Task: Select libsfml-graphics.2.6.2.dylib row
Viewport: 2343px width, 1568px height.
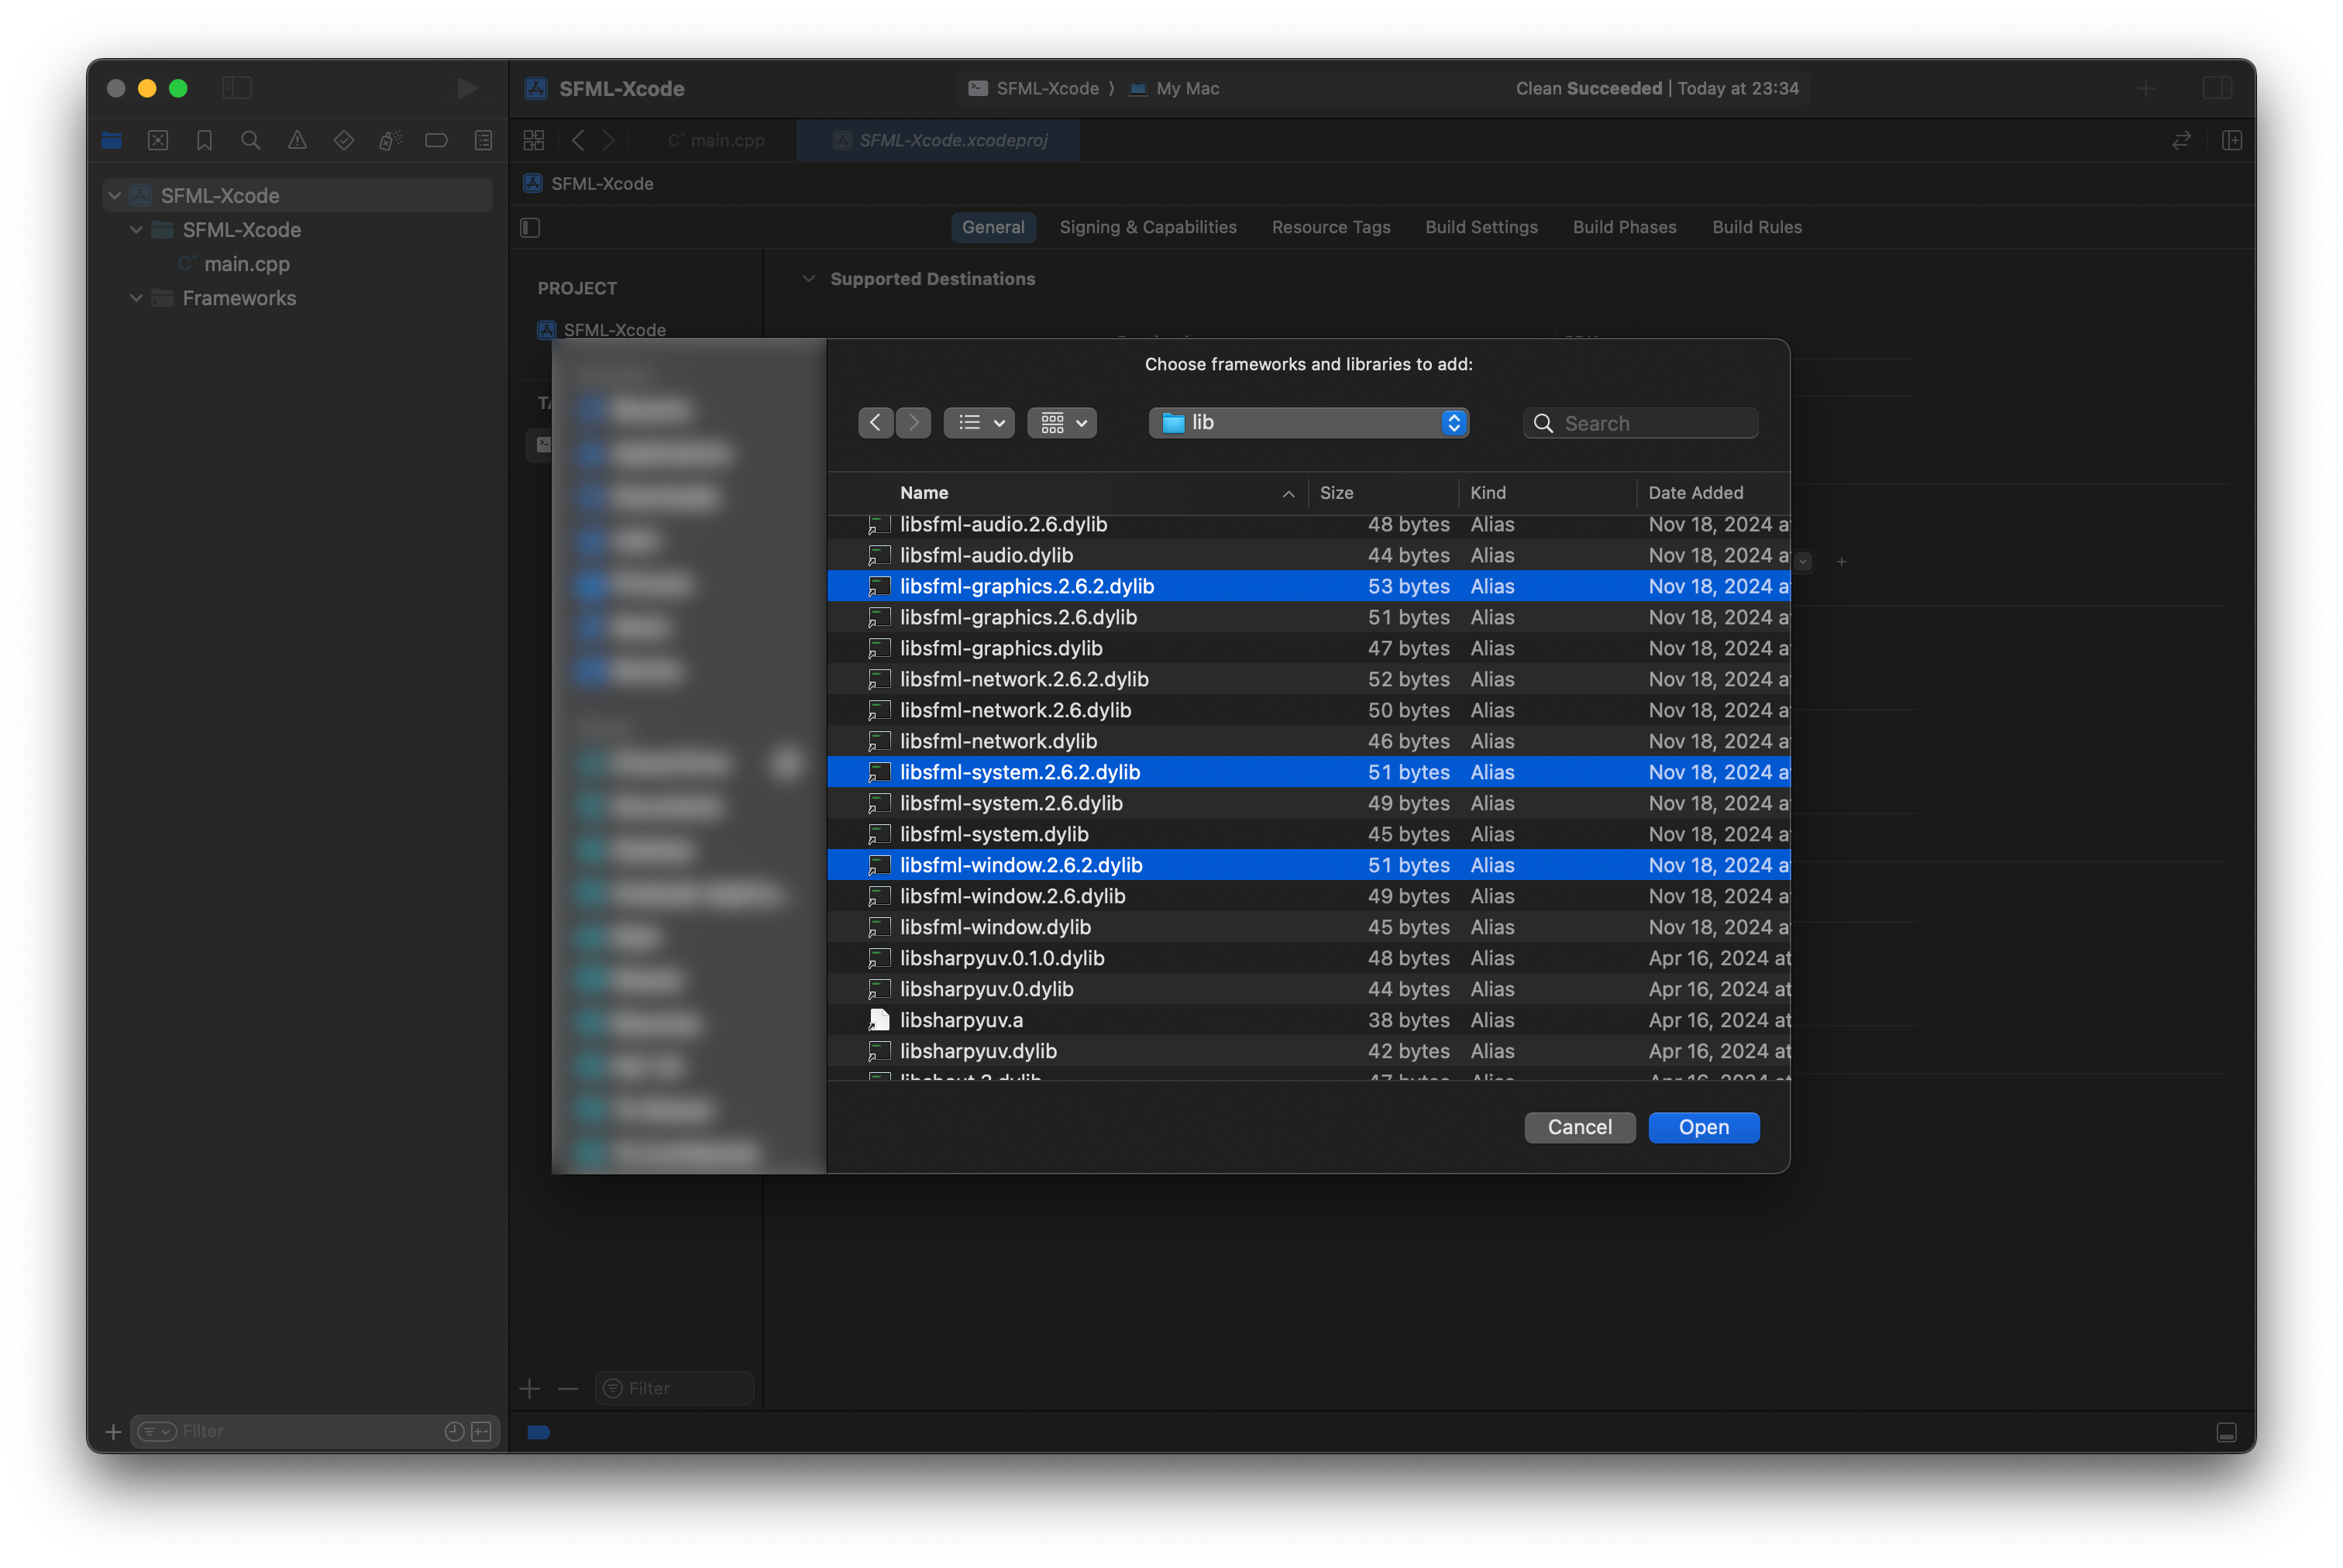Action: (x=1308, y=586)
